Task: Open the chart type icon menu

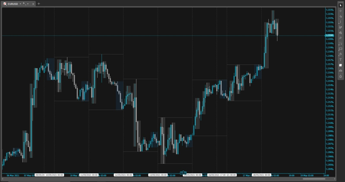Action: (x=5, y=4)
